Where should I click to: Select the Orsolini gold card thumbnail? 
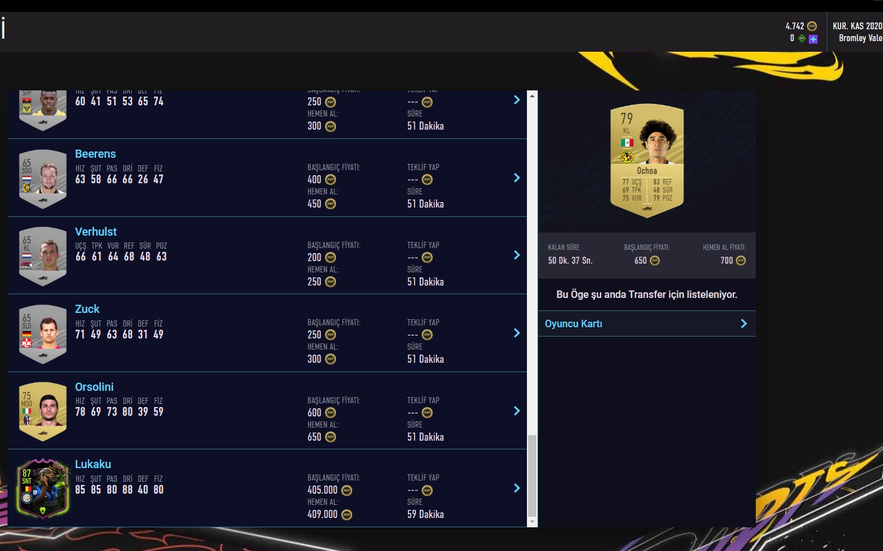point(42,410)
